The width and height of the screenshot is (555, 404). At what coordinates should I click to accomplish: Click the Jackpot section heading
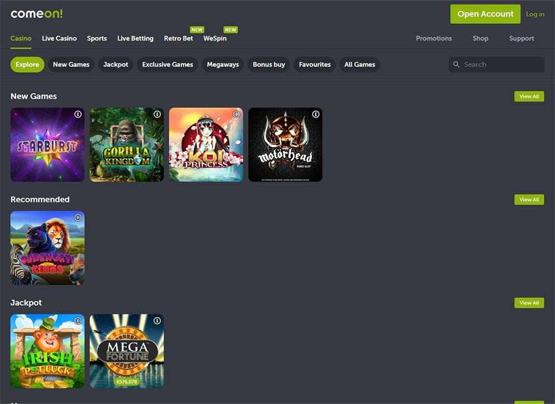pyautogui.click(x=26, y=303)
